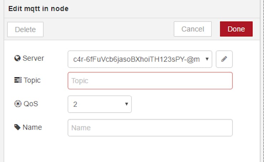Click the pencil icon to edit server

224,59
